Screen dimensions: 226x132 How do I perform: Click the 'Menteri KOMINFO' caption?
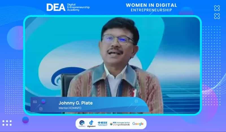pyautogui.click(x=69, y=108)
